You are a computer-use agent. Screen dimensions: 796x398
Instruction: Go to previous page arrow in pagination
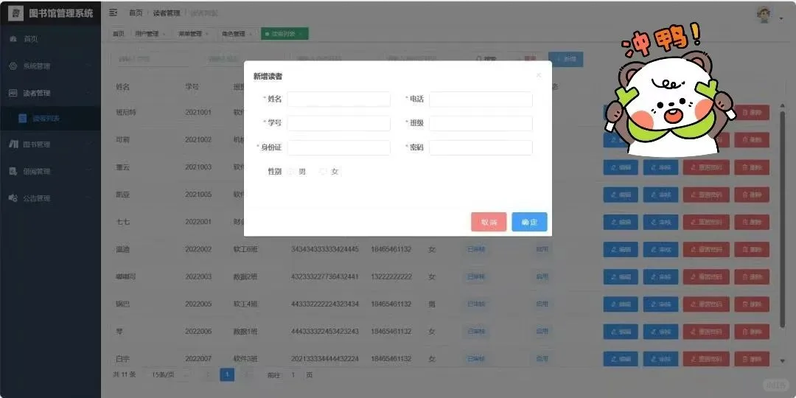[x=208, y=375]
